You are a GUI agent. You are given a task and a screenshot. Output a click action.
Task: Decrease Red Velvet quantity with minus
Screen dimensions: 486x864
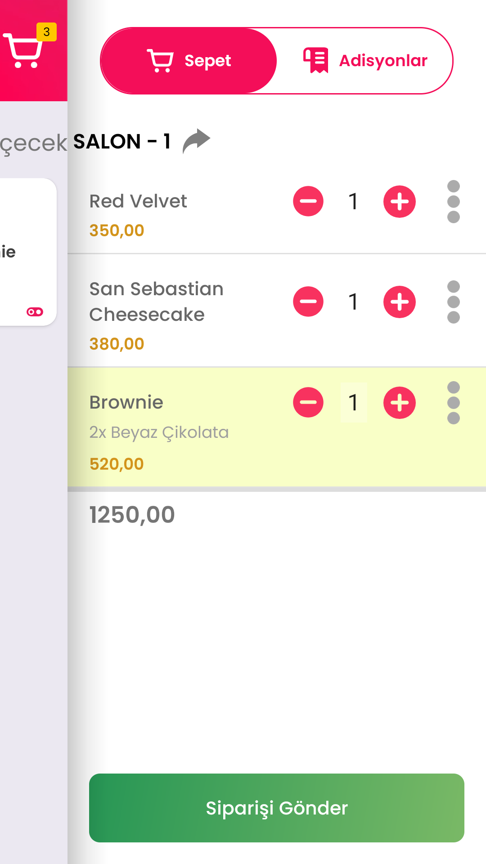[x=308, y=201]
